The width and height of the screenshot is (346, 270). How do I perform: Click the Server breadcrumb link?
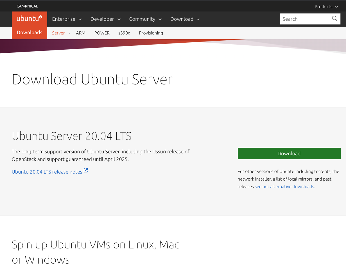pyautogui.click(x=58, y=33)
